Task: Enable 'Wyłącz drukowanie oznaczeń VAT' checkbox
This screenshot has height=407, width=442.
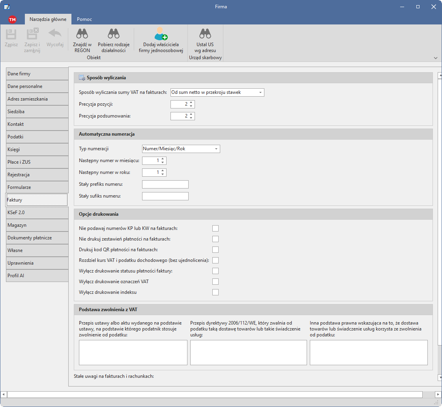Action: (x=215, y=282)
